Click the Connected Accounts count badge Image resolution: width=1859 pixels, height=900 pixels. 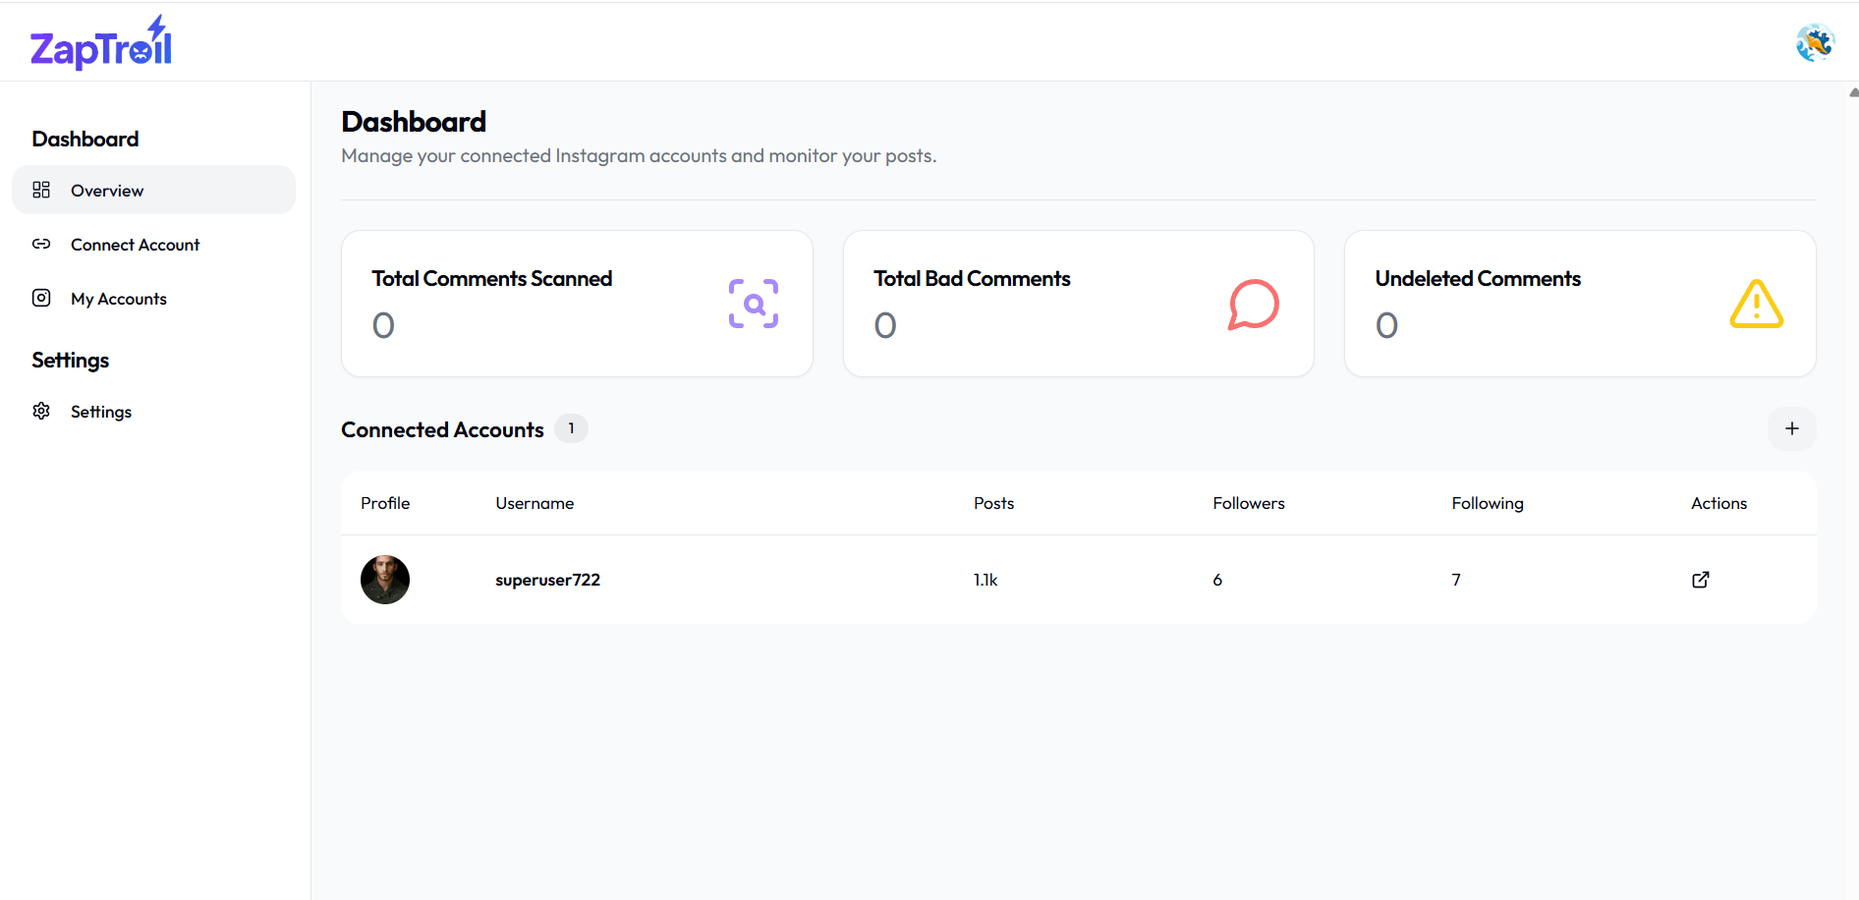click(x=571, y=428)
